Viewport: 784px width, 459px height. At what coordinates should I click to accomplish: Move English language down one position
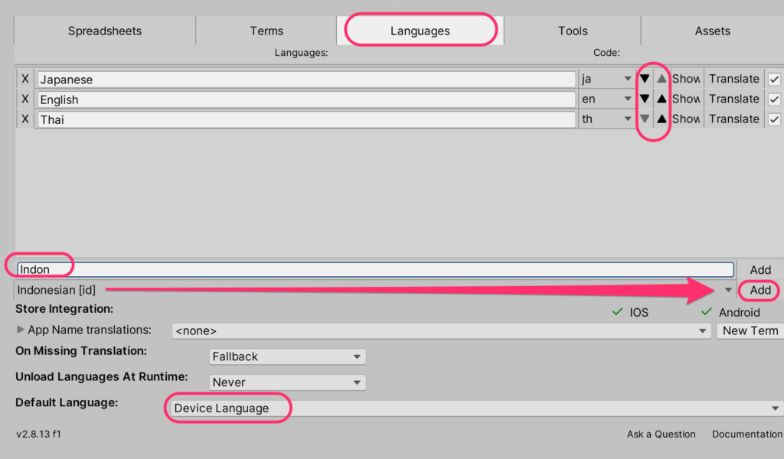[645, 99]
